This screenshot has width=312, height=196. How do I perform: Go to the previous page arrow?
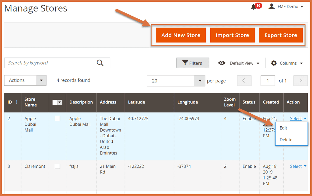click(x=244, y=81)
